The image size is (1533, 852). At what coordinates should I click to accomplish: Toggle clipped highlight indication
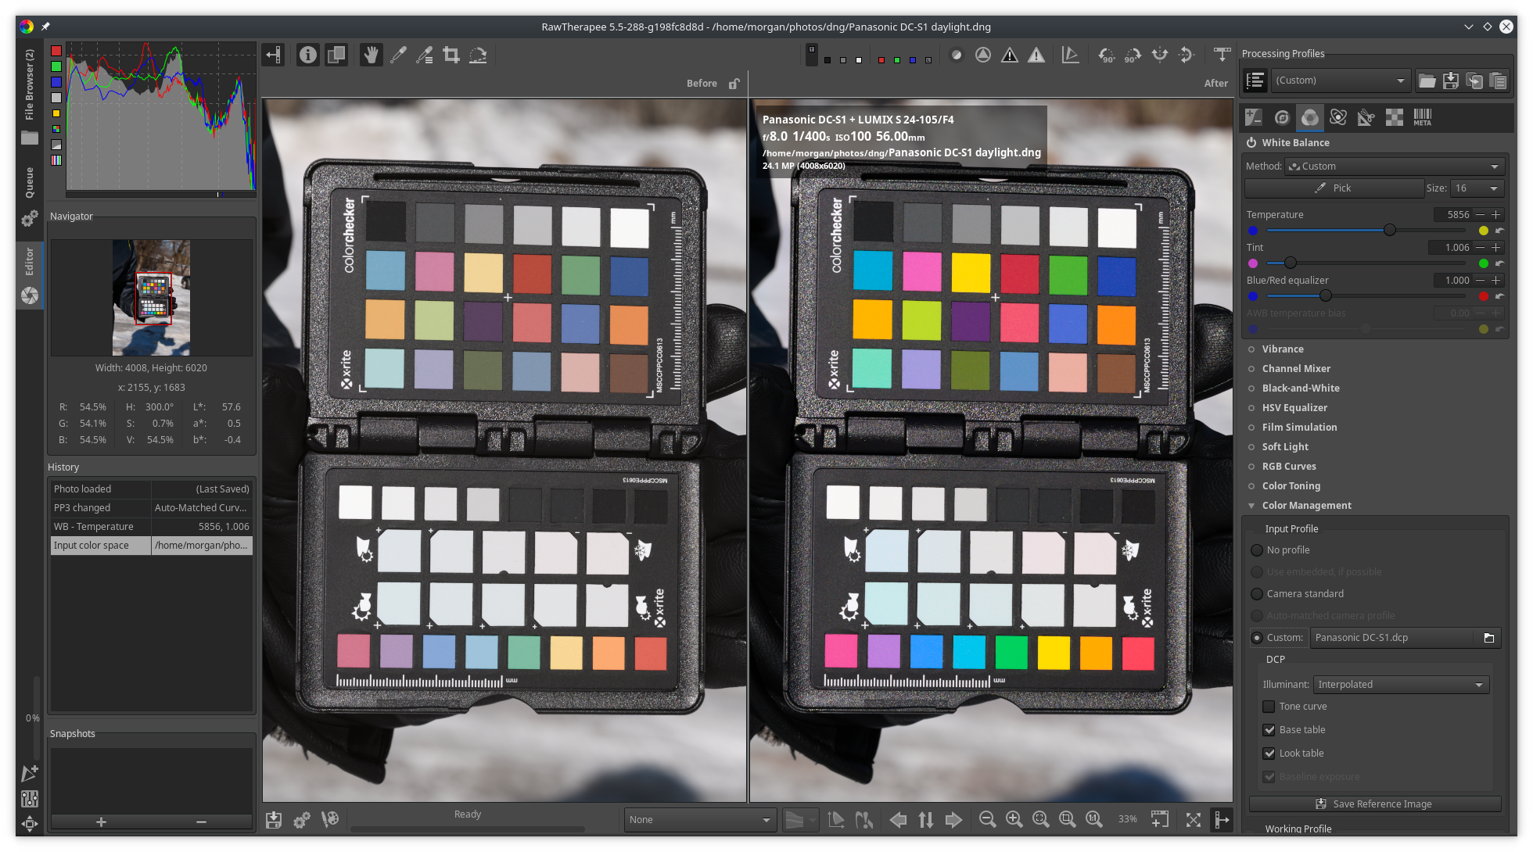click(1036, 55)
